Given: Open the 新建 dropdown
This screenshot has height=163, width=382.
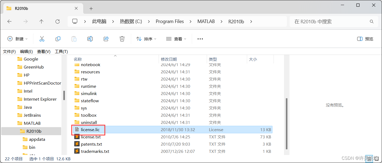Looking at the screenshot, I should pyautogui.click(x=17, y=39).
